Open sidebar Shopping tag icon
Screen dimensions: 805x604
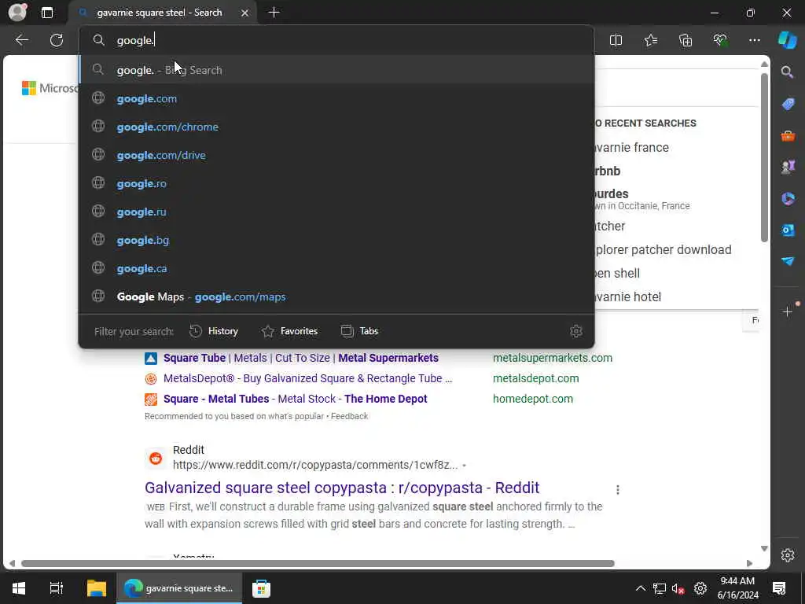tap(788, 104)
